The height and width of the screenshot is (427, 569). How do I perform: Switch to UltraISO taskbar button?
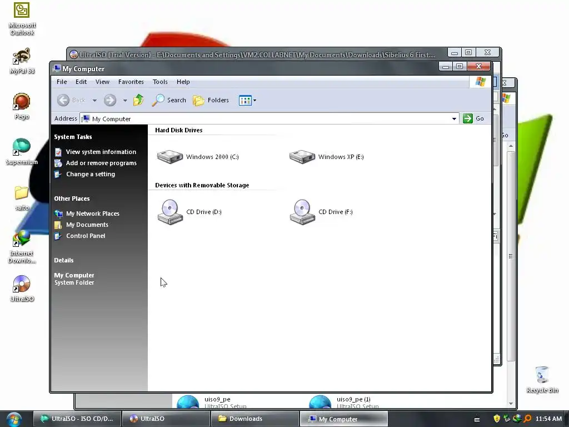(166, 419)
